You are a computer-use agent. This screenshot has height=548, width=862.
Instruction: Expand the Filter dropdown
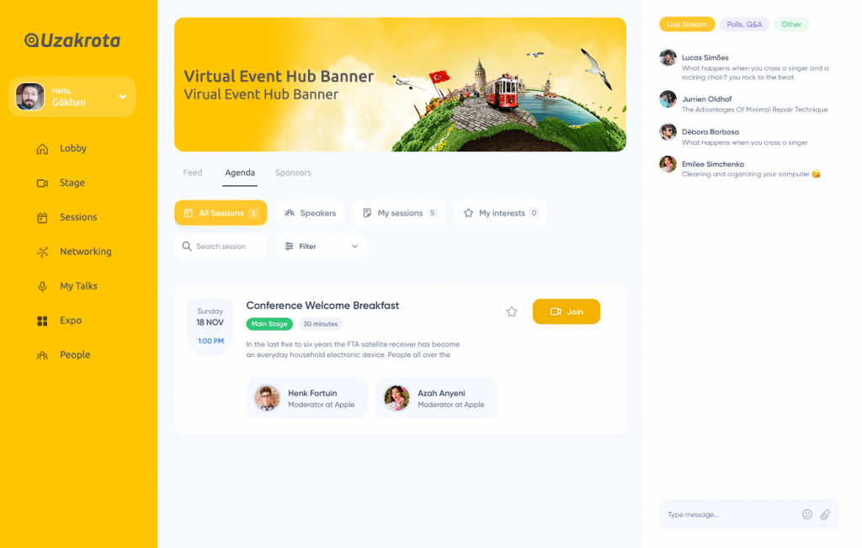click(x=322, y=247)
